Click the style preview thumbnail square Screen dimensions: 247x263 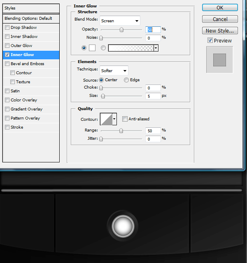pos(219,60)
